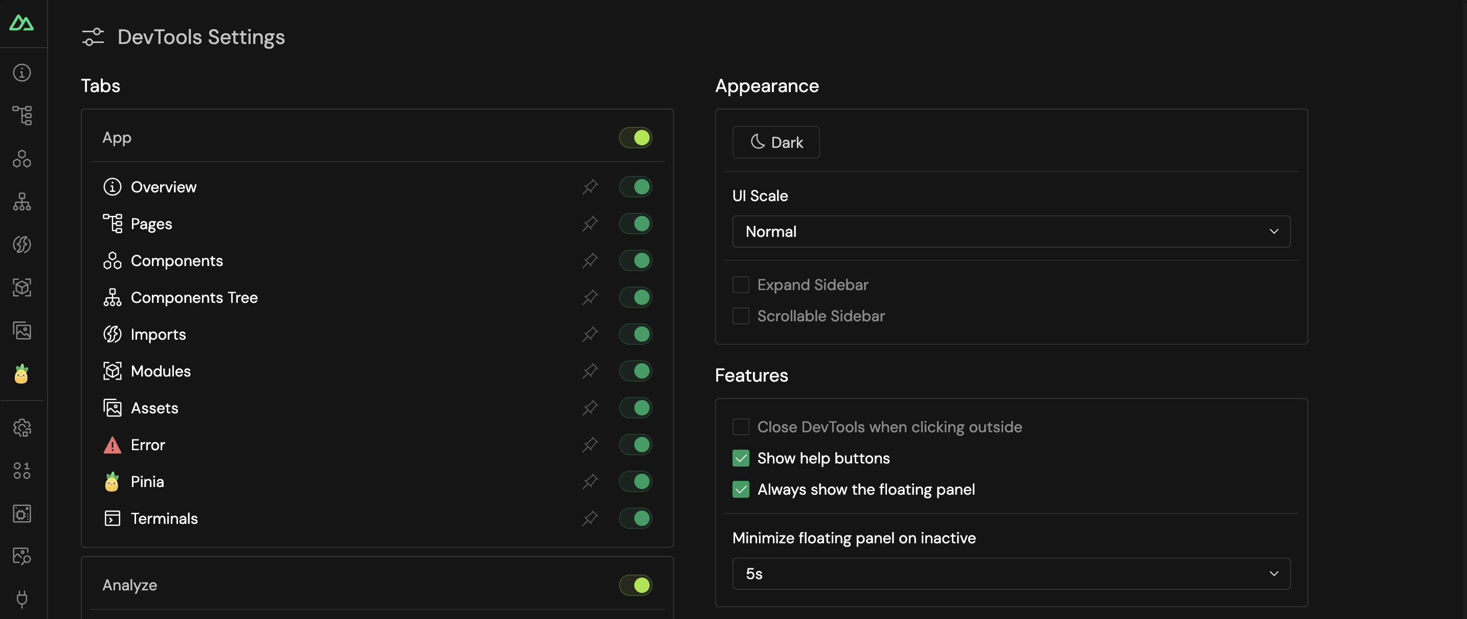Uncheck Always show the floating panel
This screenshot has width=1467, height=619.
tap(740, 489)
